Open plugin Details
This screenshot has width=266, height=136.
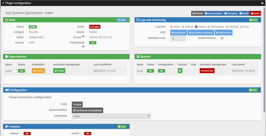click(x=244, y=14)
